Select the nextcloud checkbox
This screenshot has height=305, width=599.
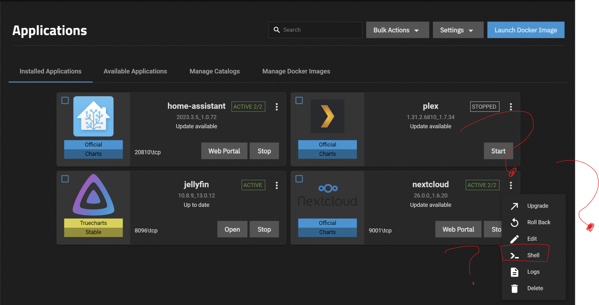[299, 179]
